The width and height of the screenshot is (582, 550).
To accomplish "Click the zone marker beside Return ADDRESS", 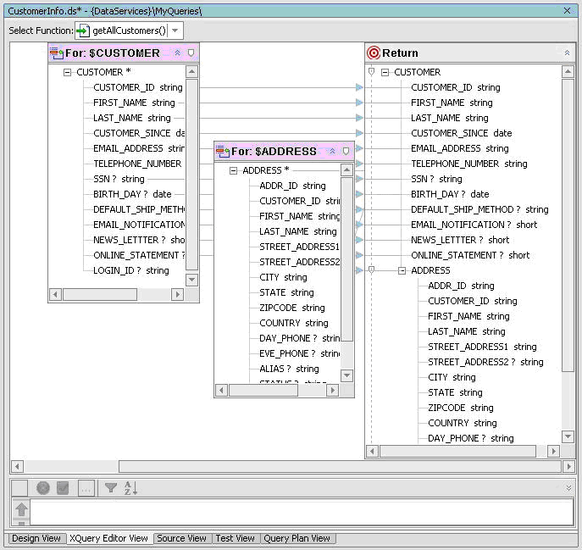I will click(x=371, y=270).
